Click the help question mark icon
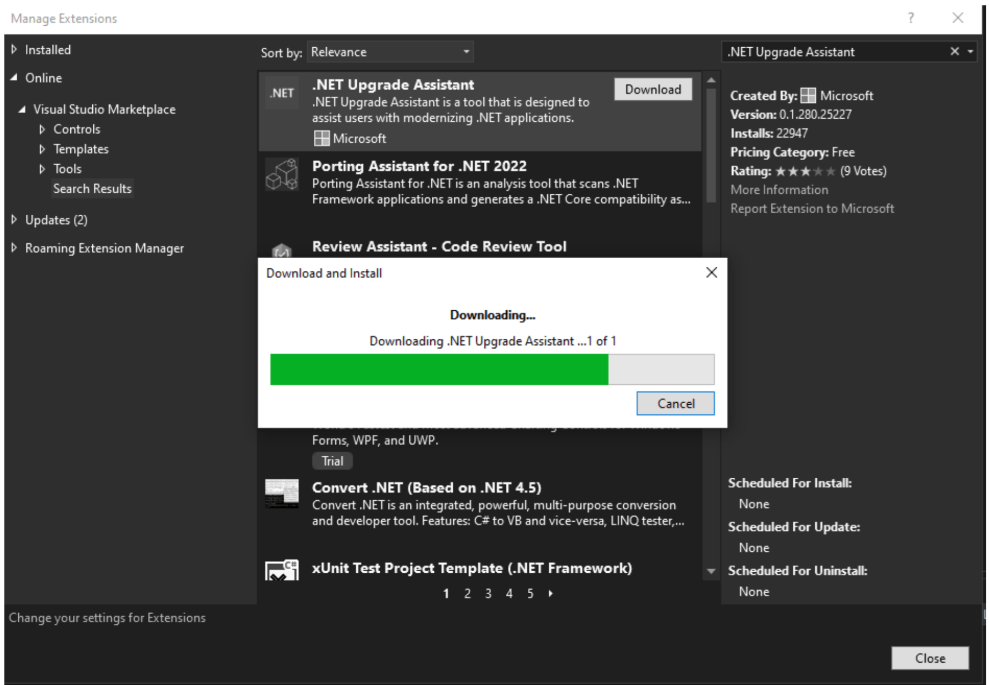This screenshot has width=989, height=685. 911,18
